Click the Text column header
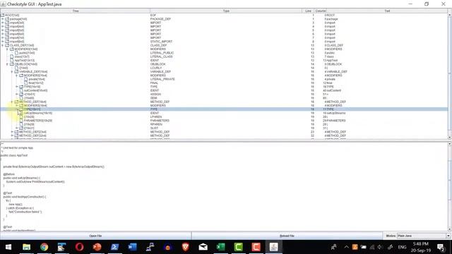 pyautogui.click(x=387, y=11)
